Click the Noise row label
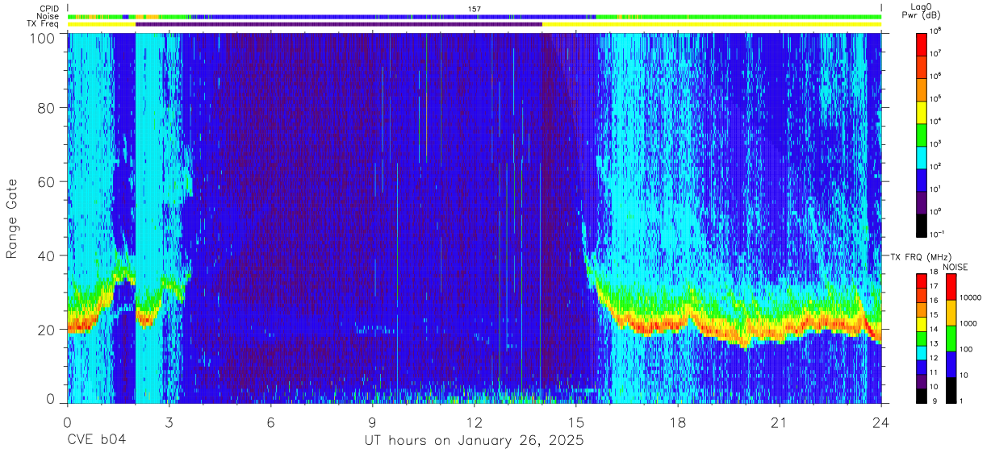The height and width of the screenshot is (457, 991). (x=48, y=16)
